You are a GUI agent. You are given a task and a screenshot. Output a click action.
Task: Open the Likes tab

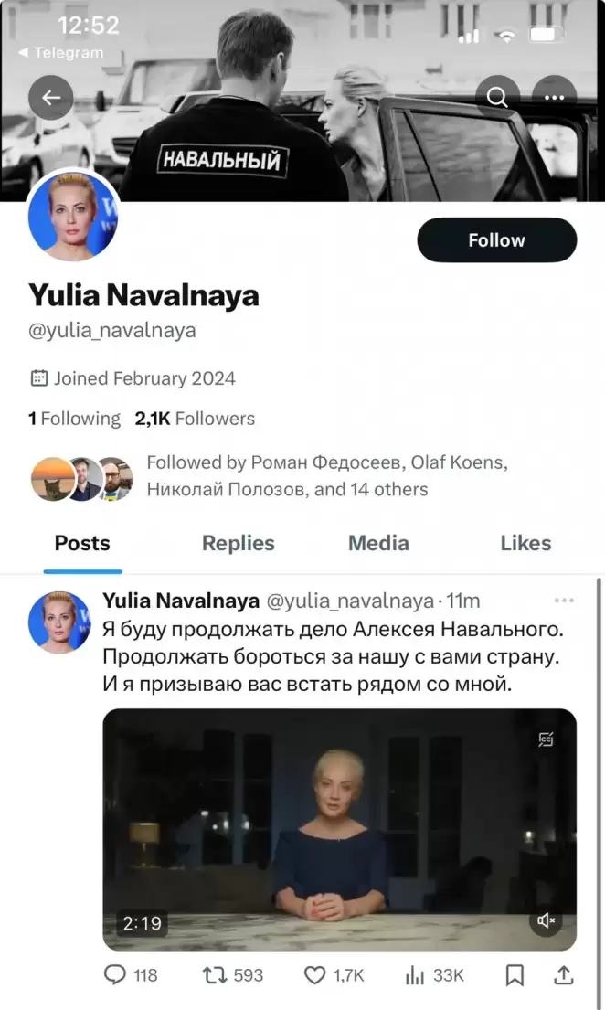pos(525,543)
